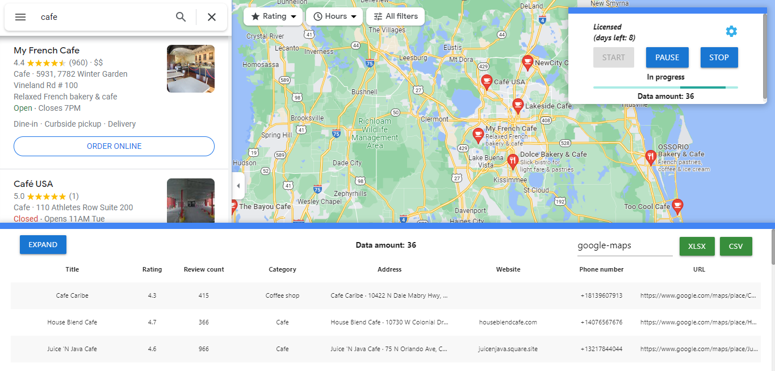Click the Cafe Caribe address cell

pos(389,295)
